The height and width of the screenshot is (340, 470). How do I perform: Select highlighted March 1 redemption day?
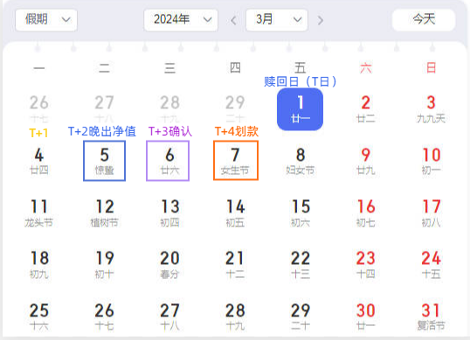(300, 109)
